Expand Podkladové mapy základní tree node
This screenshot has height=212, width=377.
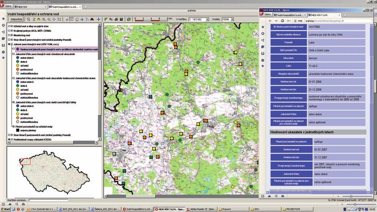(12, 140)
